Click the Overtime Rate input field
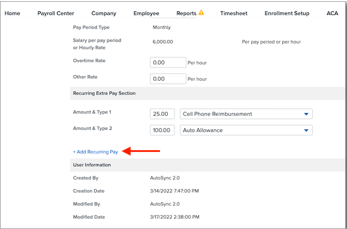The height and width of the screenshot is (229, 347). coord(168,63)
